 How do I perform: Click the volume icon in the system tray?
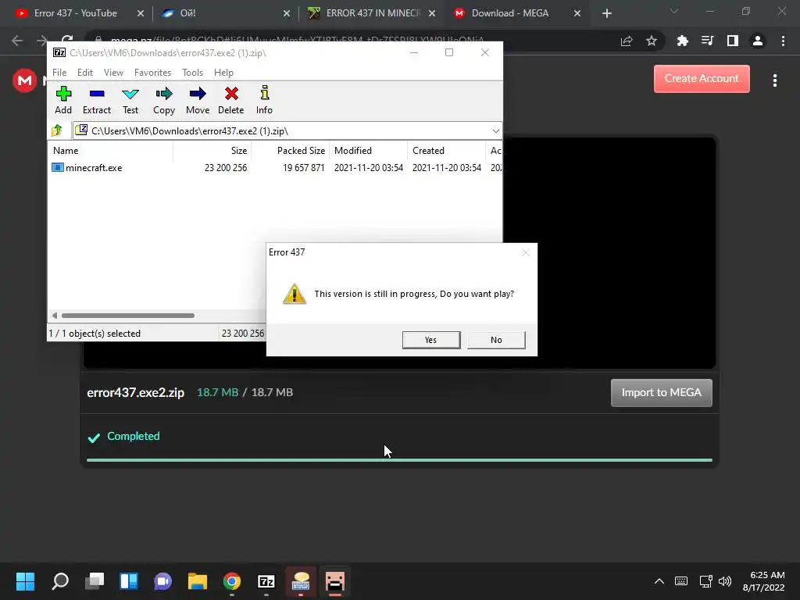pyautogui.click(x=724, y=581)
